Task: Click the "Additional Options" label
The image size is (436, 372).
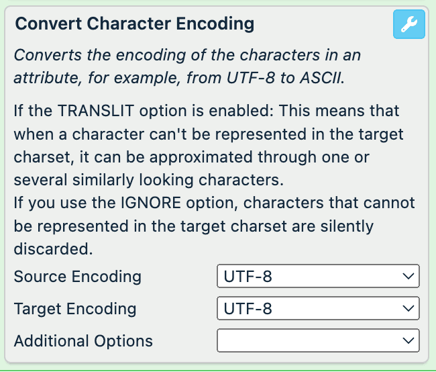Action: 83,341
